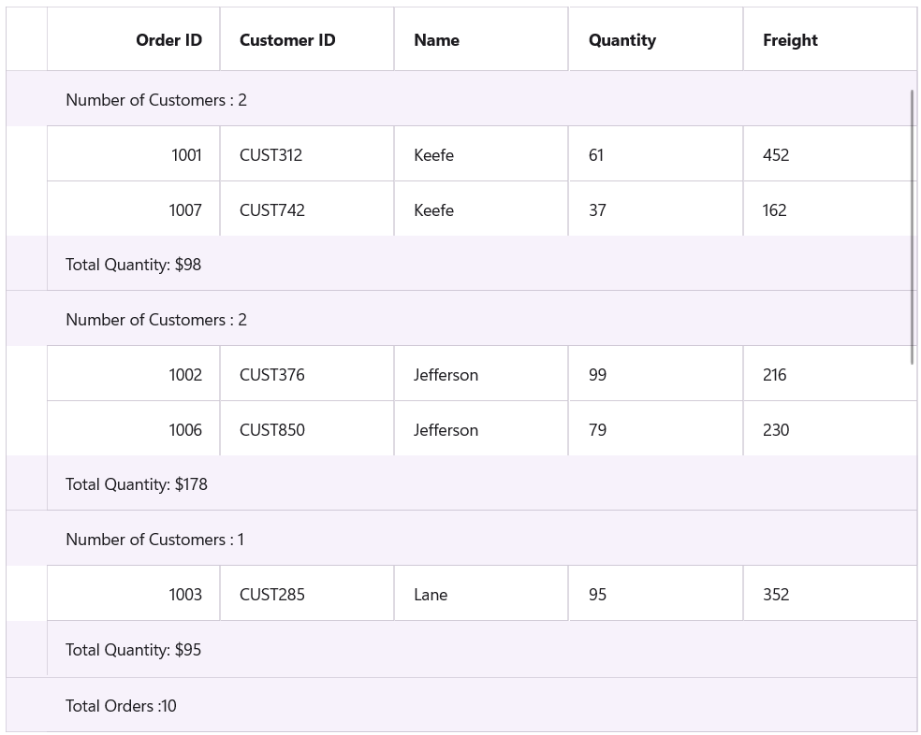The width and height of the screenshot is (921, 735).
Task: Sort by the Name column header
Action: 436,40
